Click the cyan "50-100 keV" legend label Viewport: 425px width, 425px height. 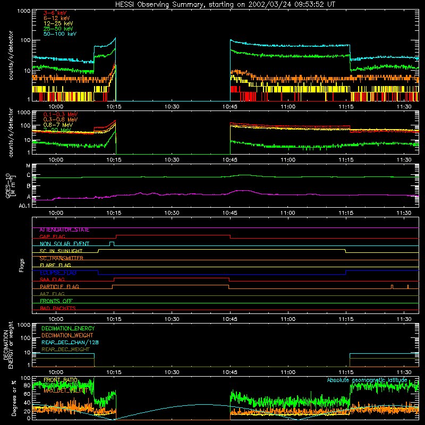60,34
